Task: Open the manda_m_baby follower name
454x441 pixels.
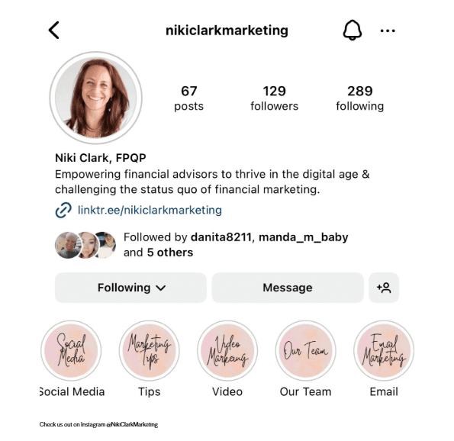Action: [304, 237]
